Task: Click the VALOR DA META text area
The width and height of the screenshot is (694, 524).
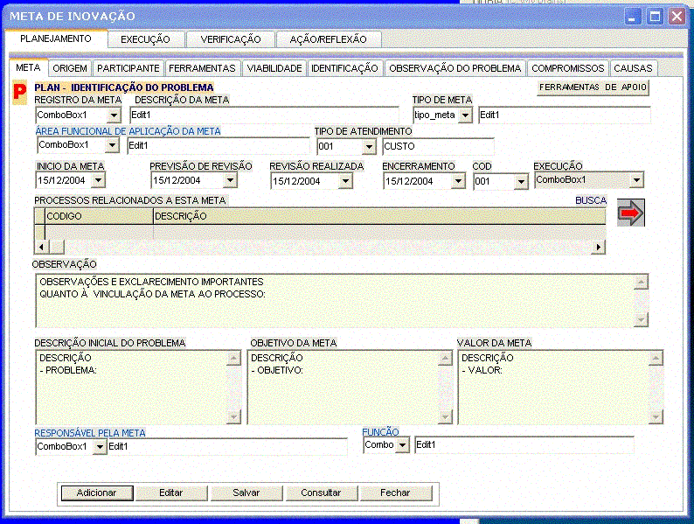Action: click(553, 388)
